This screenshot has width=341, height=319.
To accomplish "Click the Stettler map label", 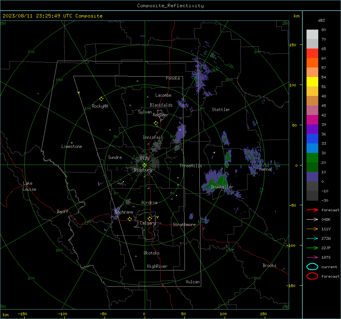I will click(x=221, y=110).
